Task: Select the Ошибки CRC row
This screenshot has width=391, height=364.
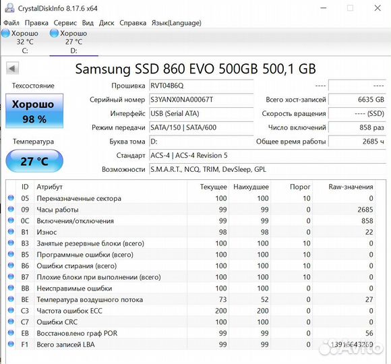Action: click(x=191, y=322)
